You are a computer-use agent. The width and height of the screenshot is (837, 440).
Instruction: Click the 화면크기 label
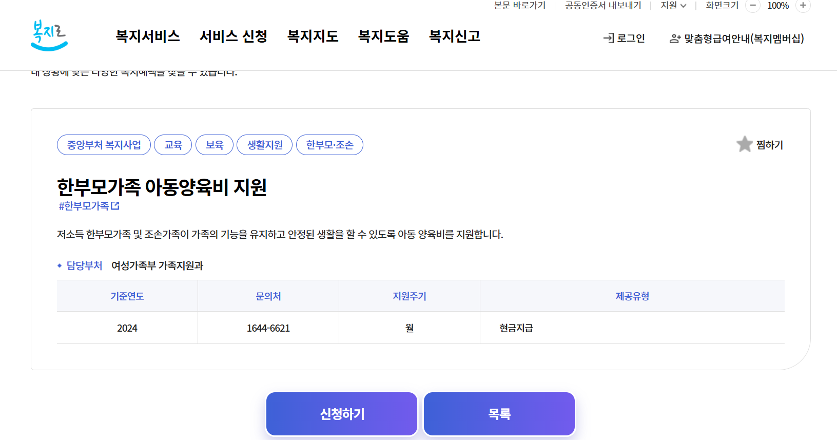(722, 6)
